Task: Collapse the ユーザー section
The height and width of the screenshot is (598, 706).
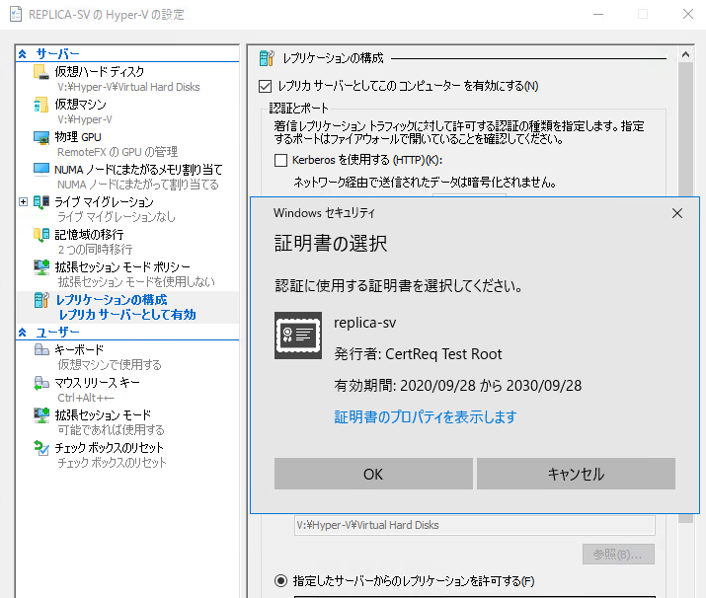Action: pos(22,333)
